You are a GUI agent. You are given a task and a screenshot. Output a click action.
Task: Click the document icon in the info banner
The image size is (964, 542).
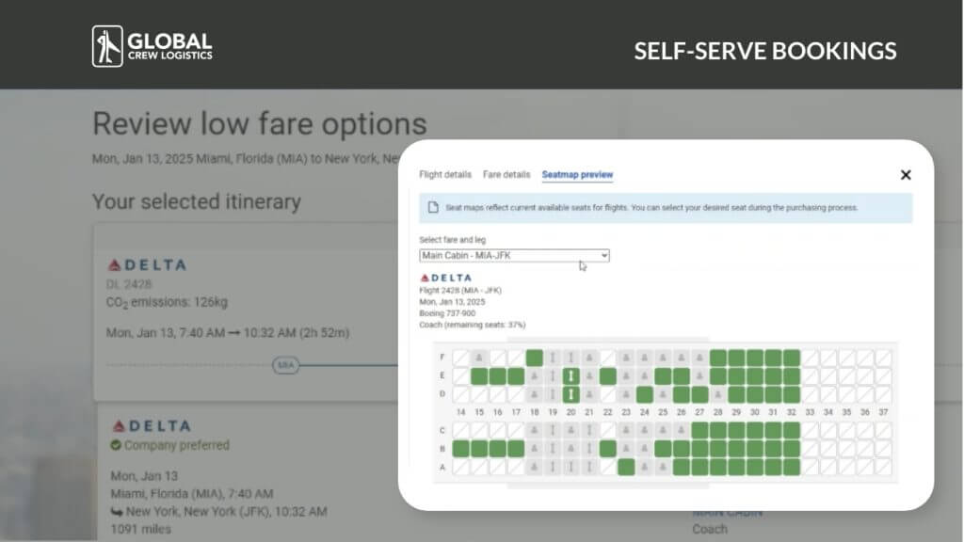point(433,208)
